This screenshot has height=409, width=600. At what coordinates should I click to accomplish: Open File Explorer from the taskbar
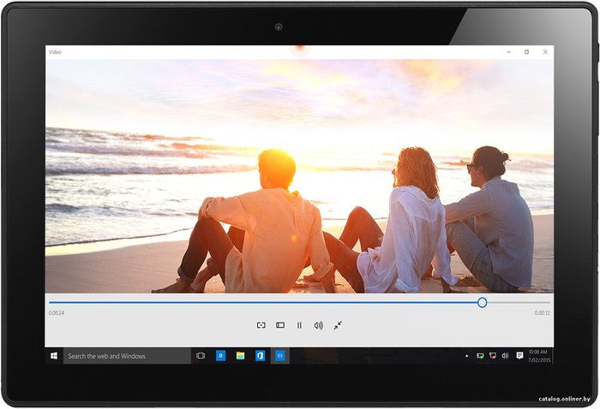tap(240, 356)
